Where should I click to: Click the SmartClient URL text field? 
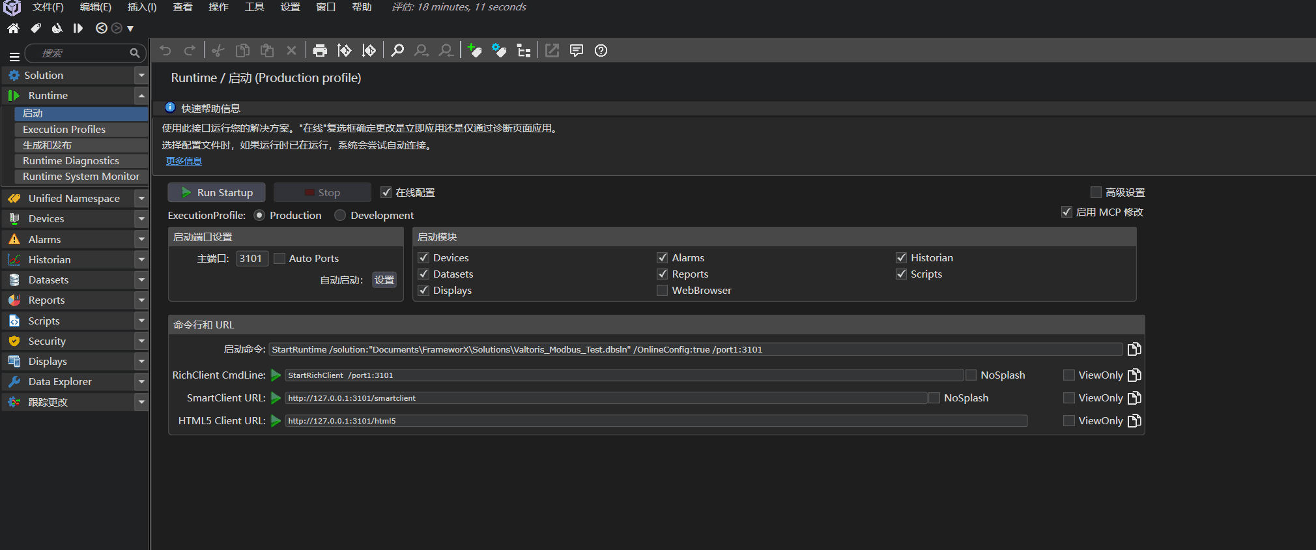[605, 398]
